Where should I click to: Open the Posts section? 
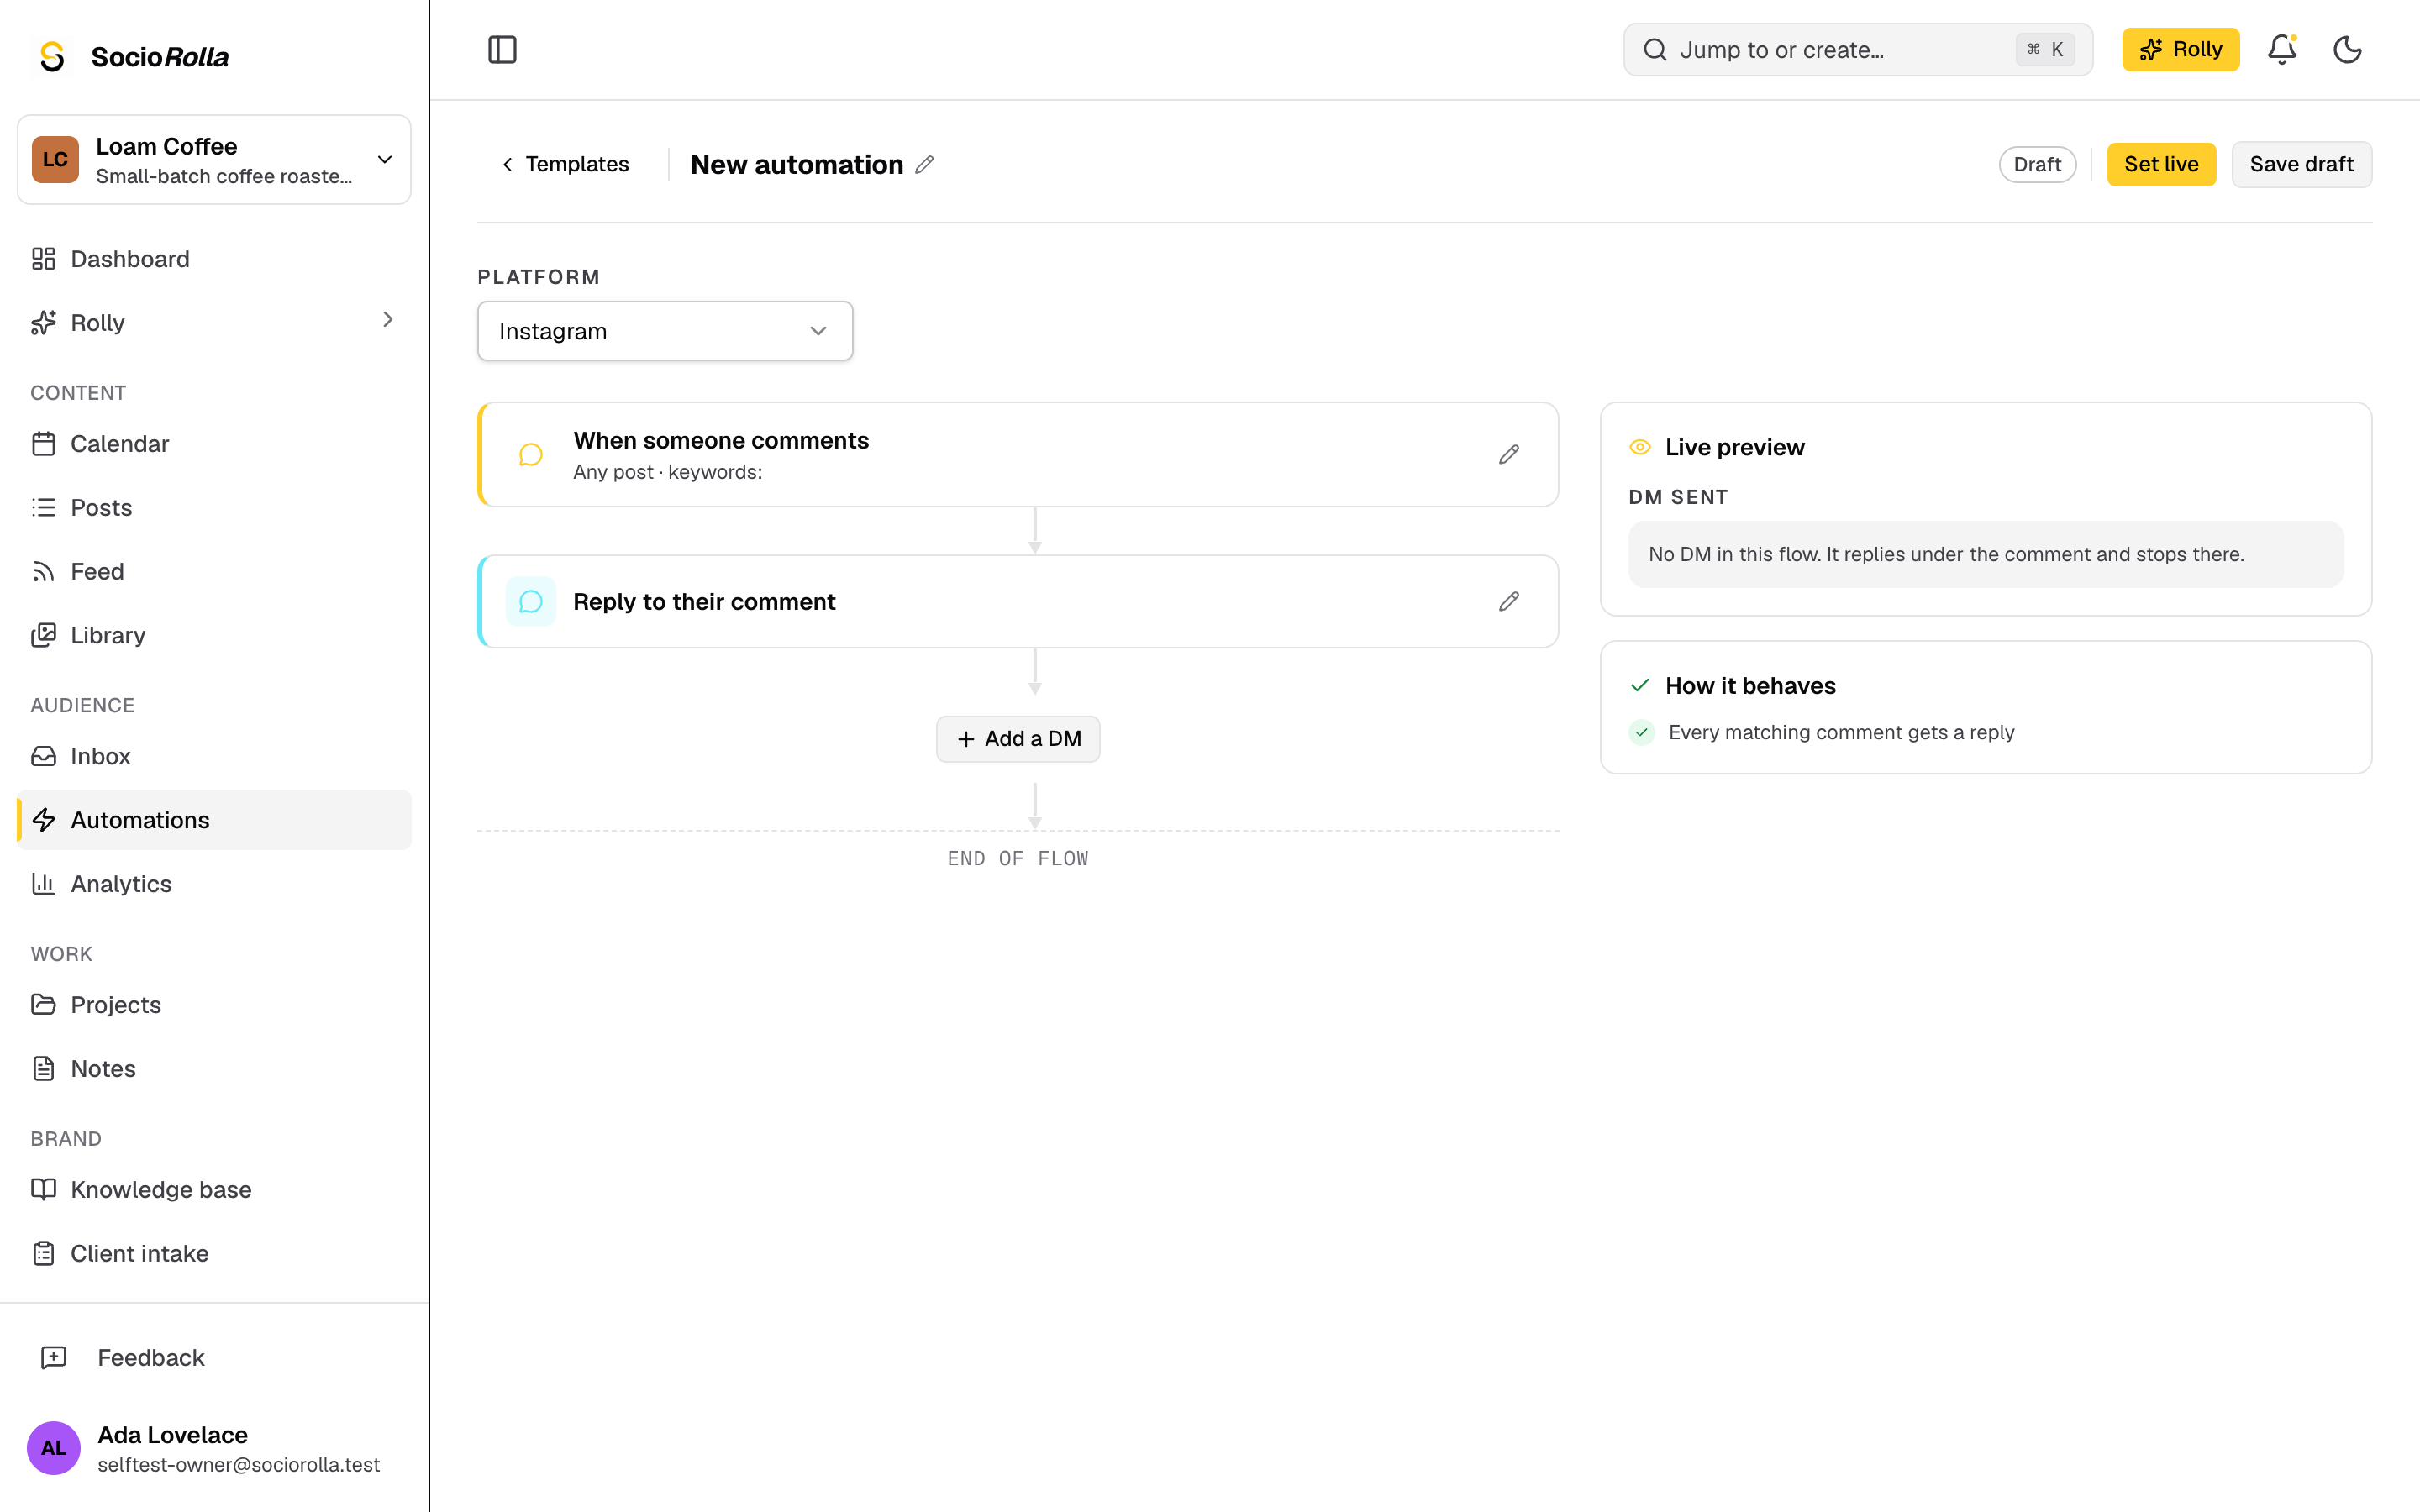pos(214,508)
